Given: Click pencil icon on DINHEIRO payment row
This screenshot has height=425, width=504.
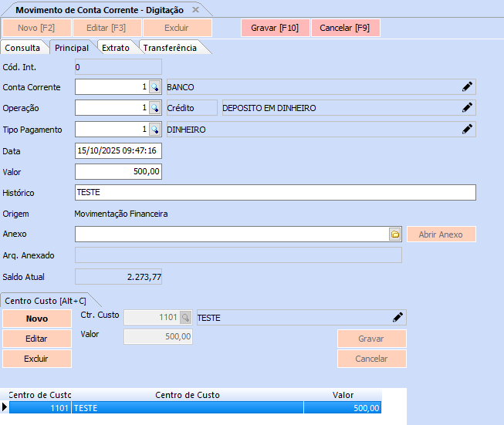Looking at the screenshot, I should click(x=467, y=130).
